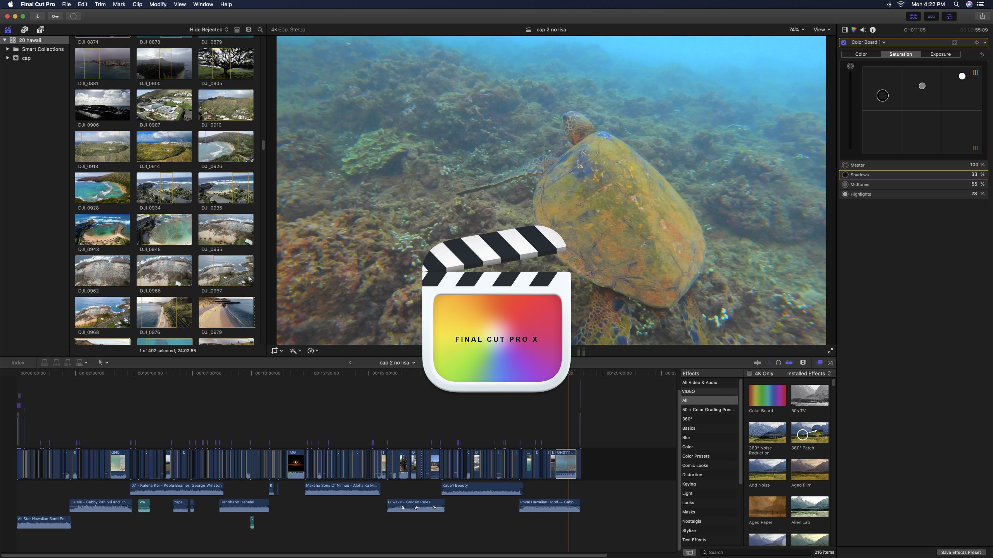Enable the 4K Only checkbox
The width and height of the screenshot is (993, 558).
tap(749, 374)
